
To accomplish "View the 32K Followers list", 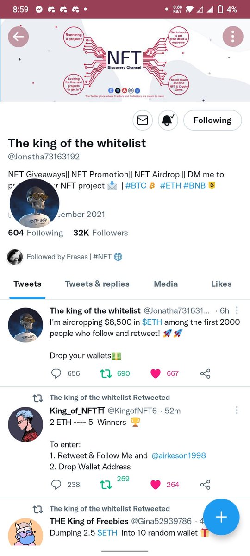I will click(100, 233).
